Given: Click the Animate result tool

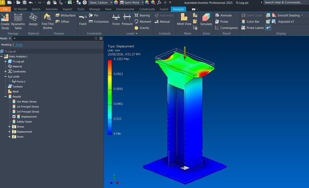Looking at the screenshot, I should coord(224,15).
